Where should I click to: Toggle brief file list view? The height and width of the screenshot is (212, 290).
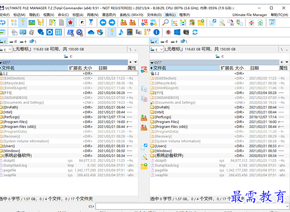point(14,22)
